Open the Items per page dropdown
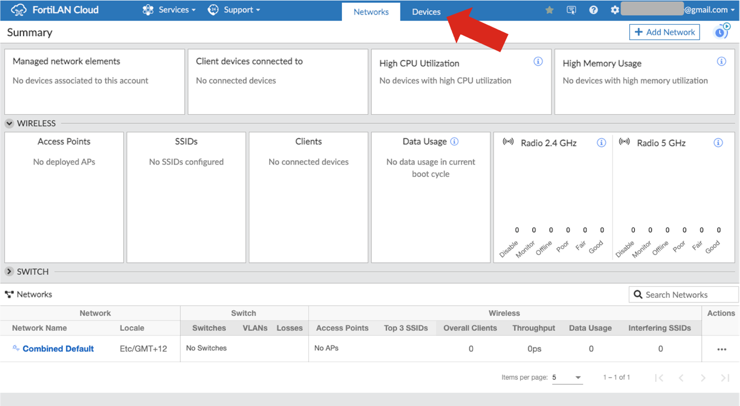The image size is (740, 406). 567,378
